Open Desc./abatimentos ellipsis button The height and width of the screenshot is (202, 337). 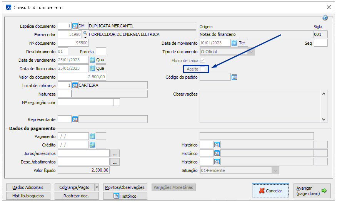click(x=115, y=162)
